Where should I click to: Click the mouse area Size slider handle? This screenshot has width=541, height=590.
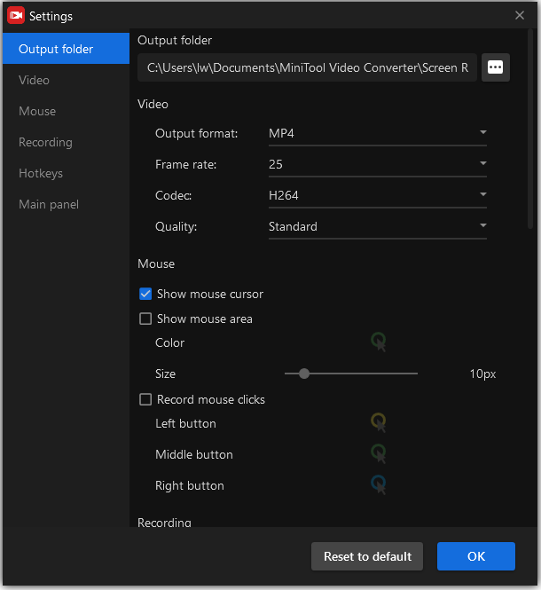[304, 374]
